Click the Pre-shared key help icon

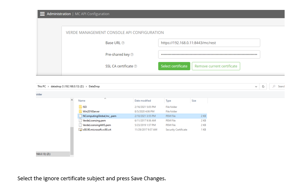click(132, 55)
